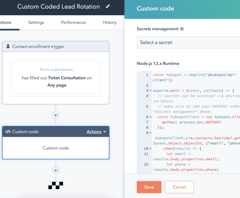Screen dimensions: 240x198
Task: Select the Custom code action body
Action: pyautogui.click(x=56, y=148)
